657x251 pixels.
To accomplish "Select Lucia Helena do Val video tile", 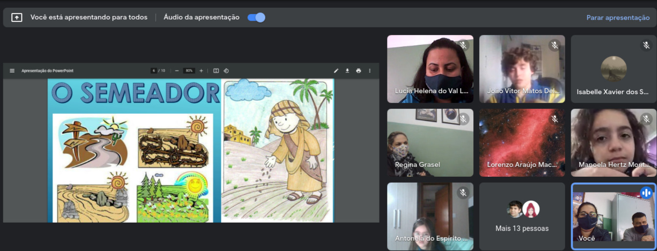I will tap(430, 69).
